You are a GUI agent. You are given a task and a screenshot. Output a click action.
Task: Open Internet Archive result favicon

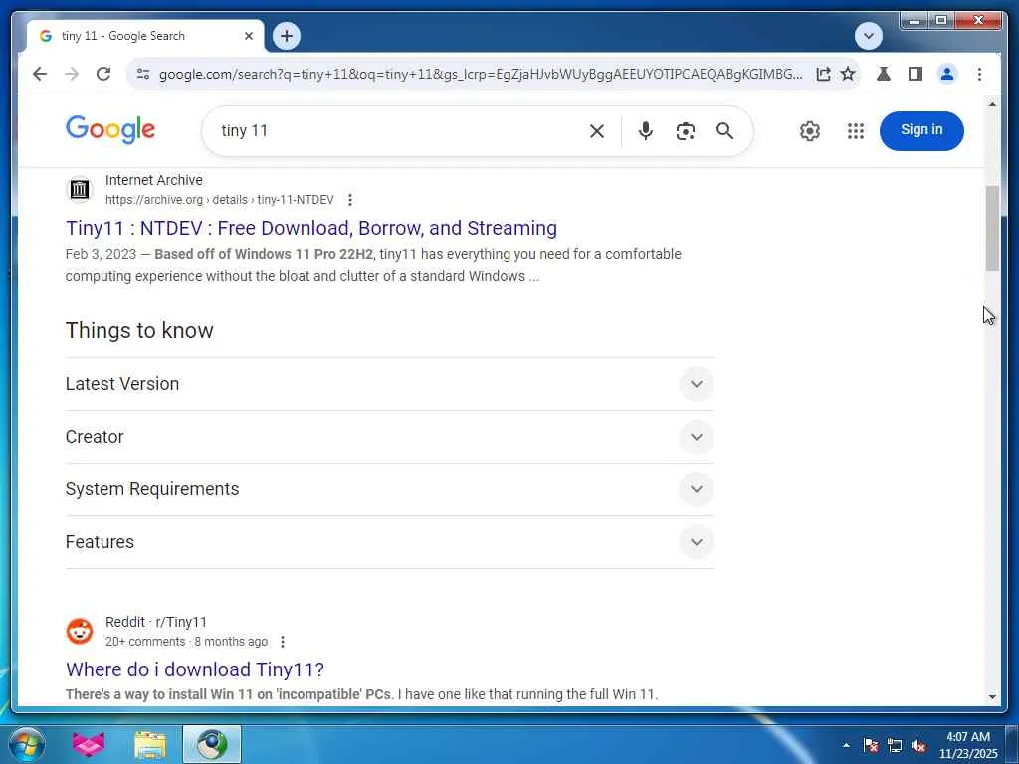[80, 190]
